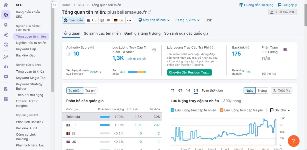Open the Ghi chú dropdown
307x150 pixels.
click(x=280, y=110)
